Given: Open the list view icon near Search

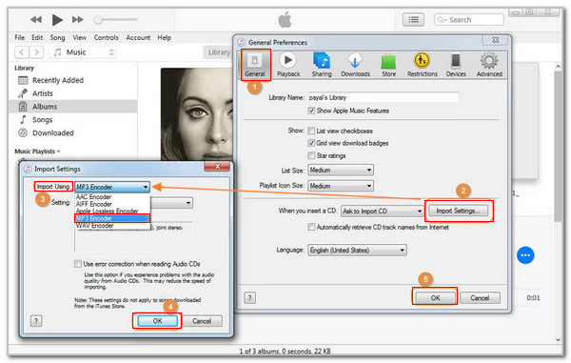Looking at the screenshot, I should point(413,20).
